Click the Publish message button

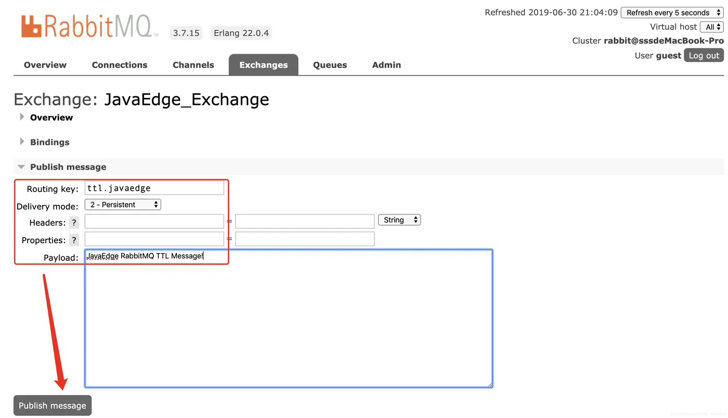[x=53, y=406]
